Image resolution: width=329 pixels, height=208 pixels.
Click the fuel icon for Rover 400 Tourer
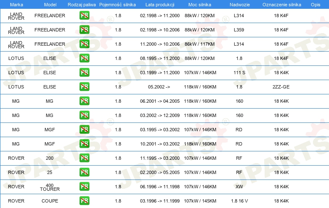pos(84,187)
